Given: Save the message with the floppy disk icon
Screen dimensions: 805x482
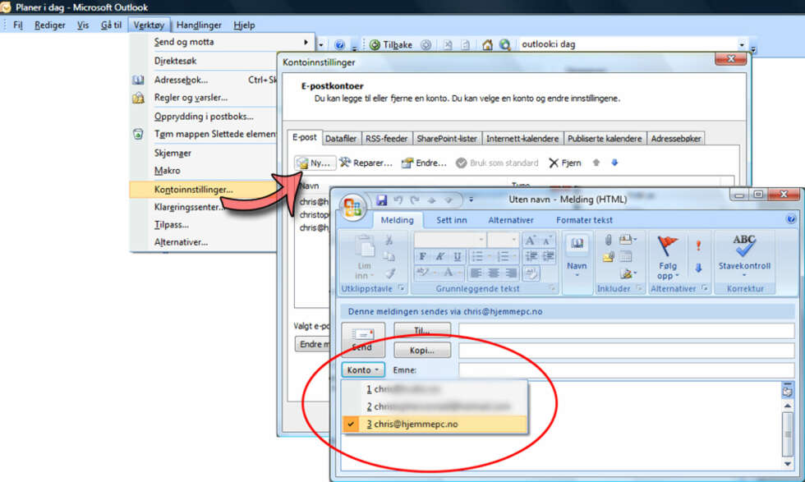Looking at the screenshot, I should [x=381, y=200].
